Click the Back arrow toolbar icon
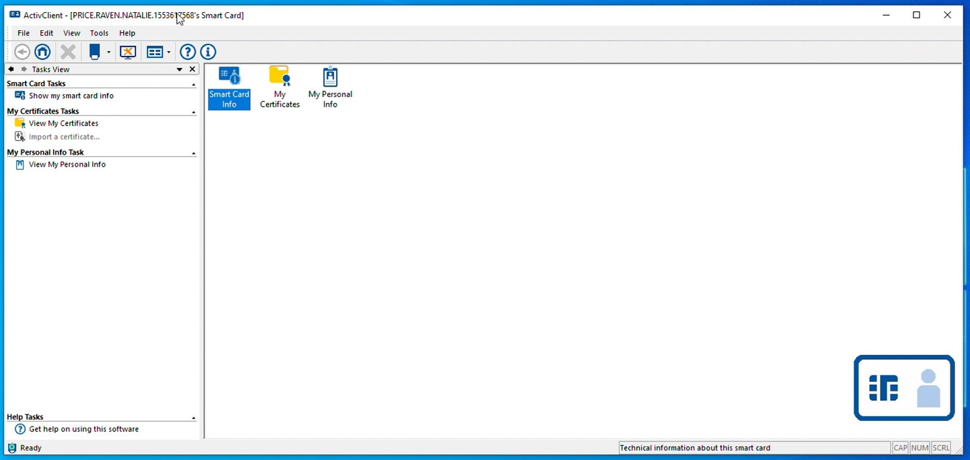970x460 pixels. (22, 52)
